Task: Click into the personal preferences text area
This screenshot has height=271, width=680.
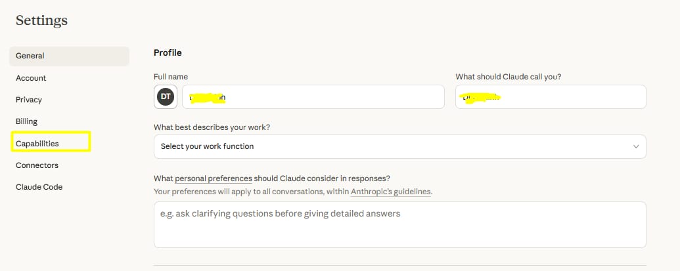Action: 400,224
